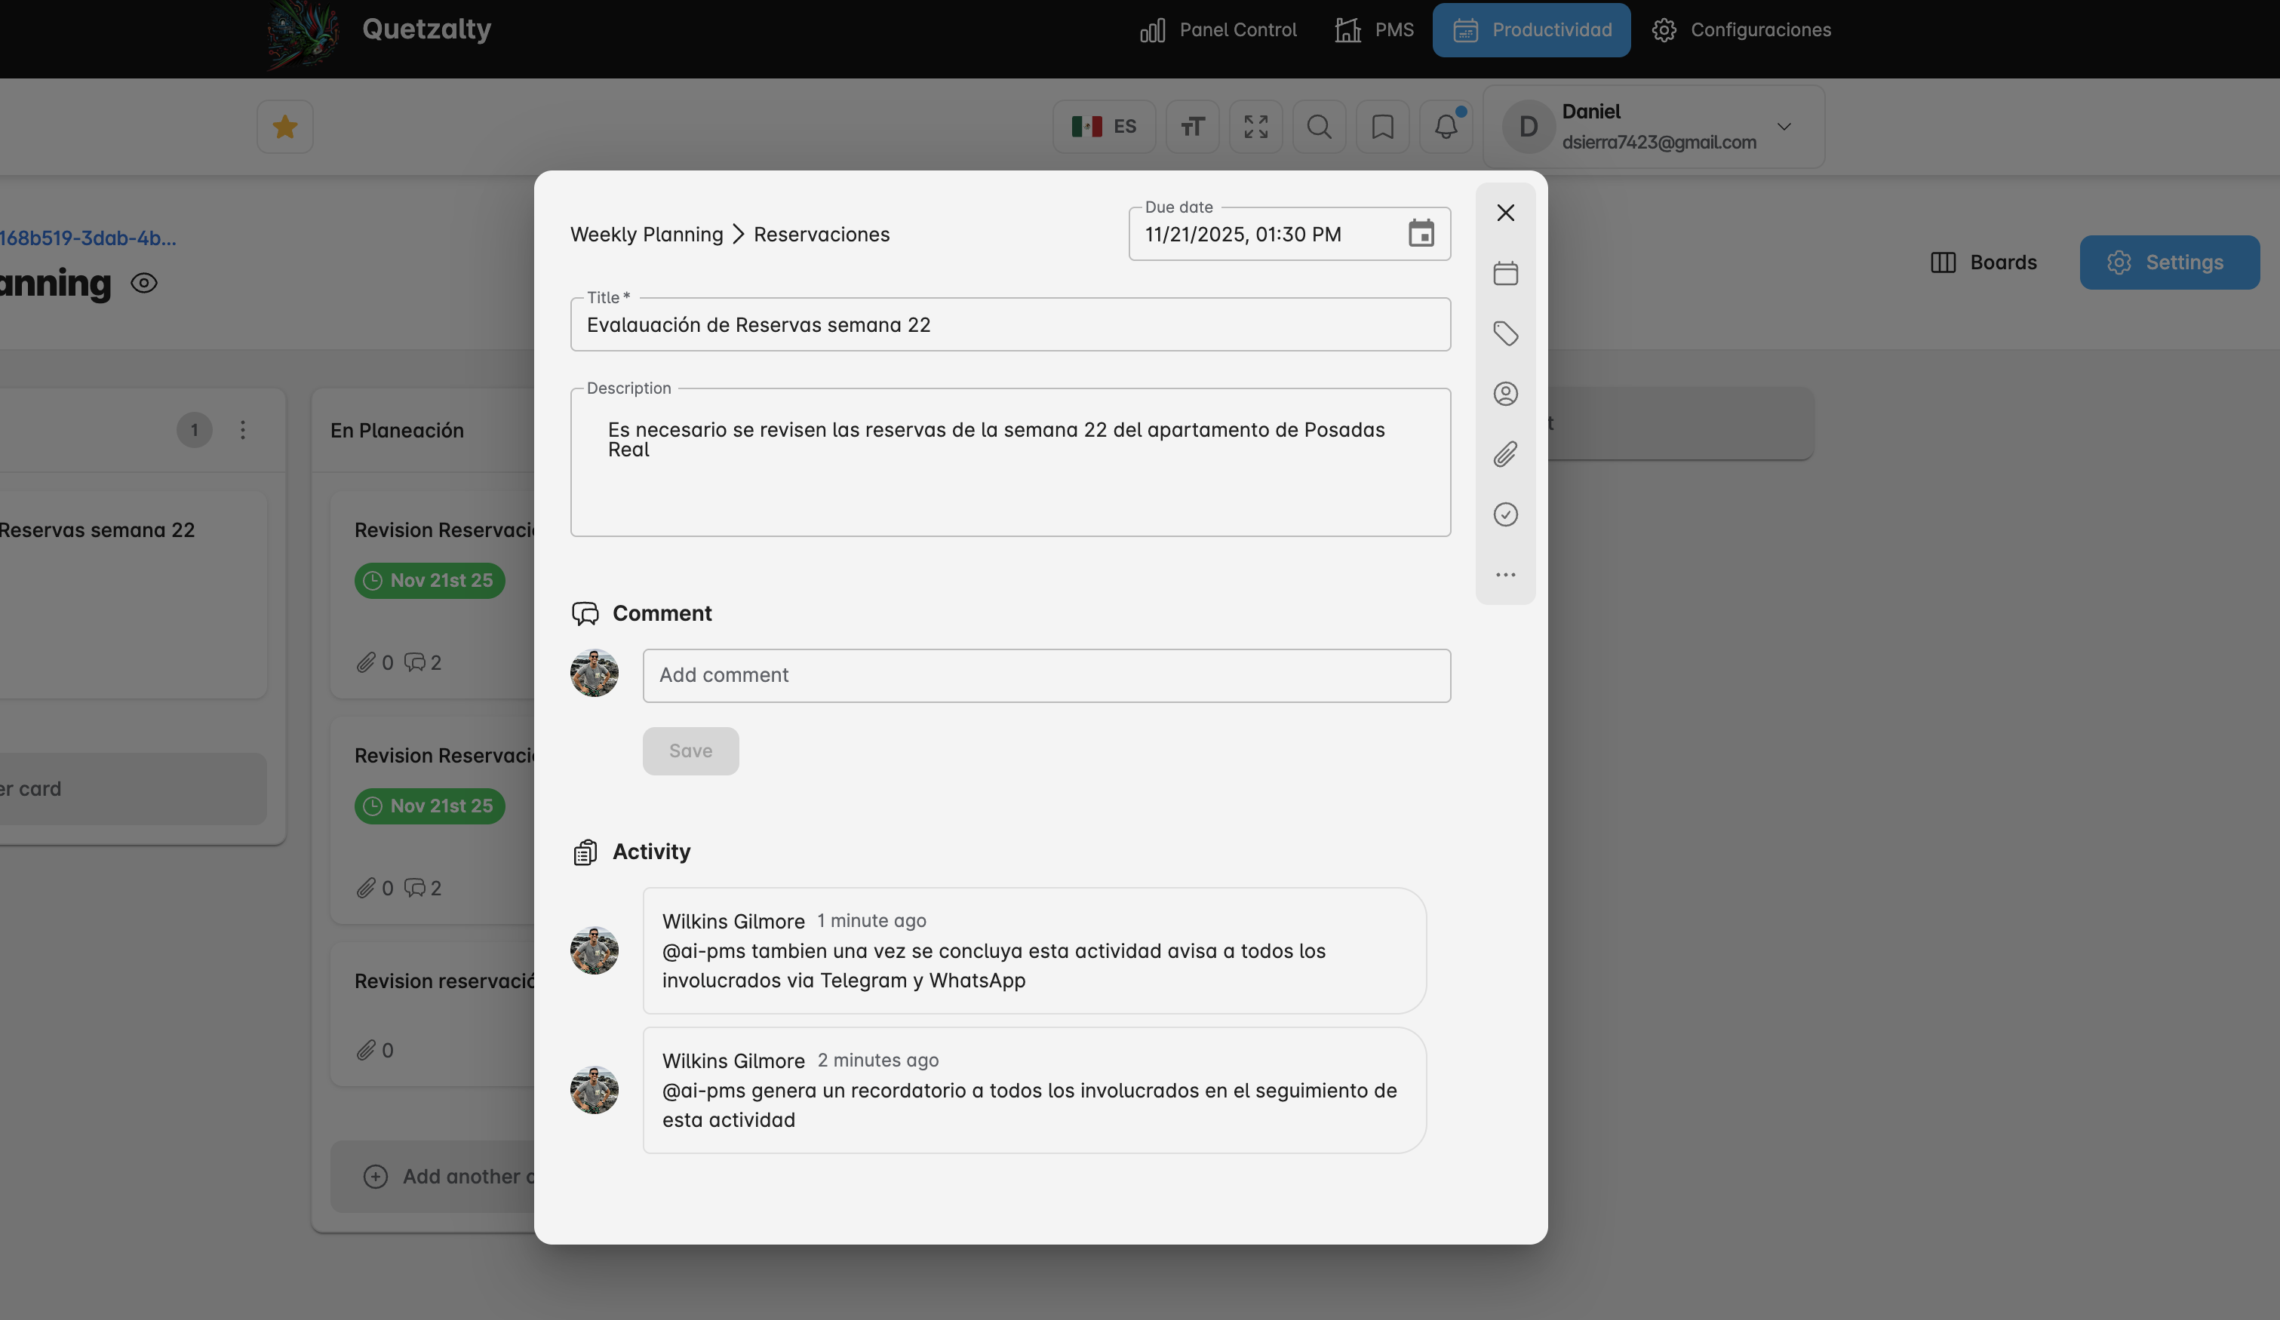Open the calendar icon in card sidebar
Screen dimensions: 2280x1320
click(x=1504, y=273)
